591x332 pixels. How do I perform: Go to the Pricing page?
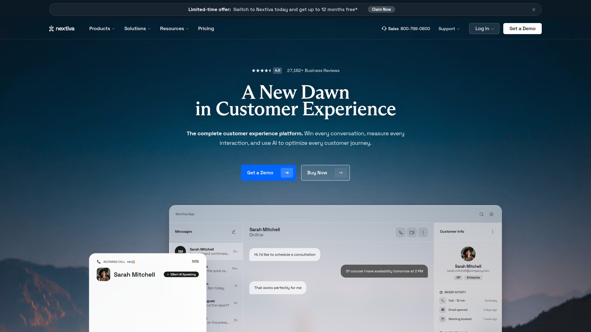tap(206, 28)
